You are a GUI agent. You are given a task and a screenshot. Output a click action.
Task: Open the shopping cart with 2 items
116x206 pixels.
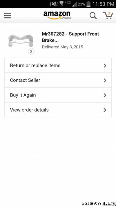click(108, 15)
